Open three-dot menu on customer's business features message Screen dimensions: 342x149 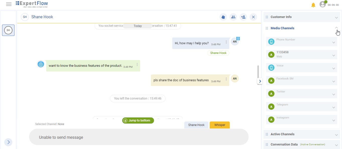click(137, 65)
